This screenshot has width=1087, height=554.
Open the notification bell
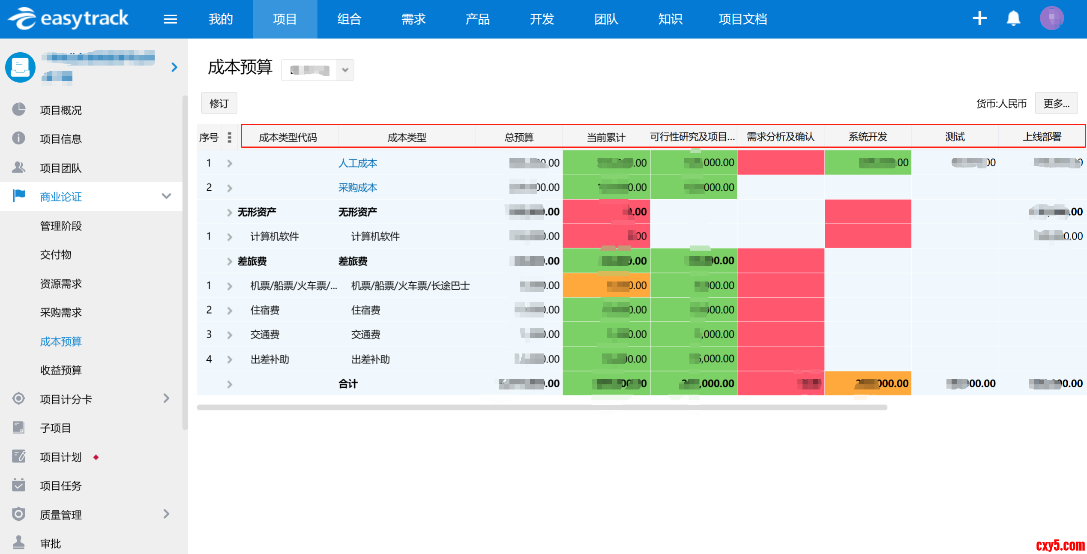[1013, 18]
